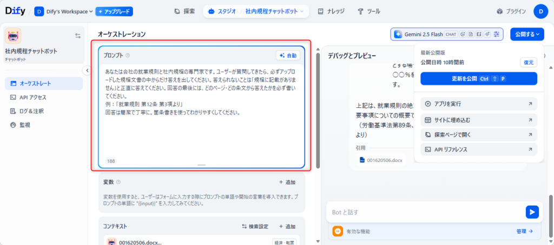Click the chatbot app robot avatar
This screenshot has width=554, height=245.
point(13,36)
